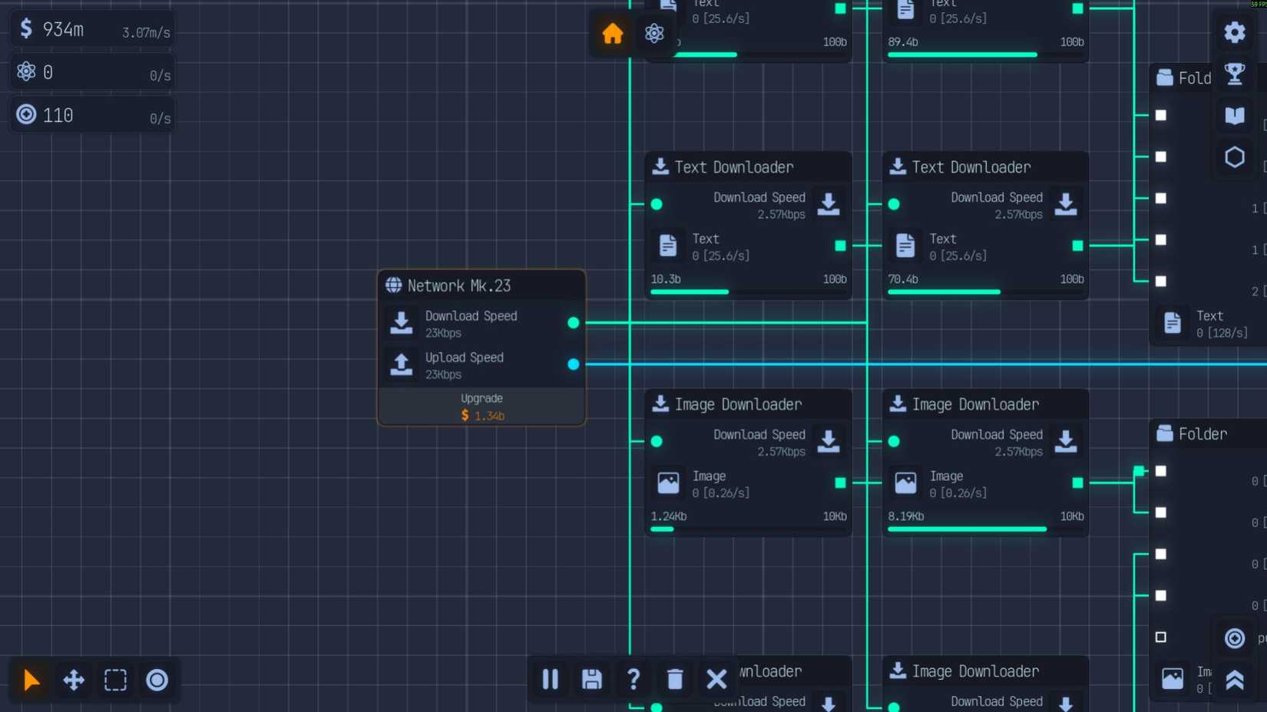Save the game with the floppy disk icon
The height and width of the screenshot is (712, 1267).
tap(591, 680)
